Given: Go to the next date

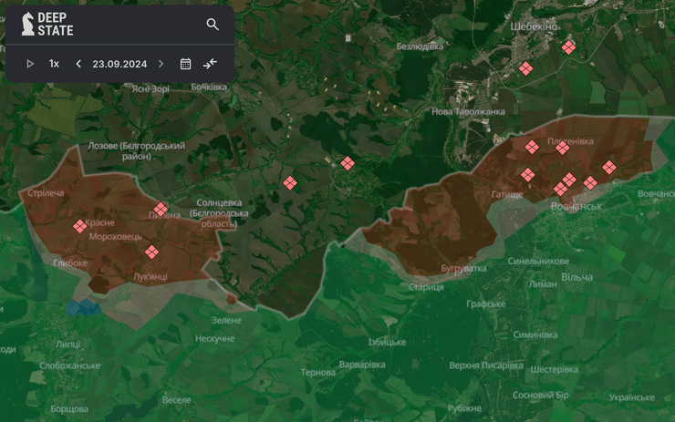Looking at the screenshot, I should (x=161, y=64).
